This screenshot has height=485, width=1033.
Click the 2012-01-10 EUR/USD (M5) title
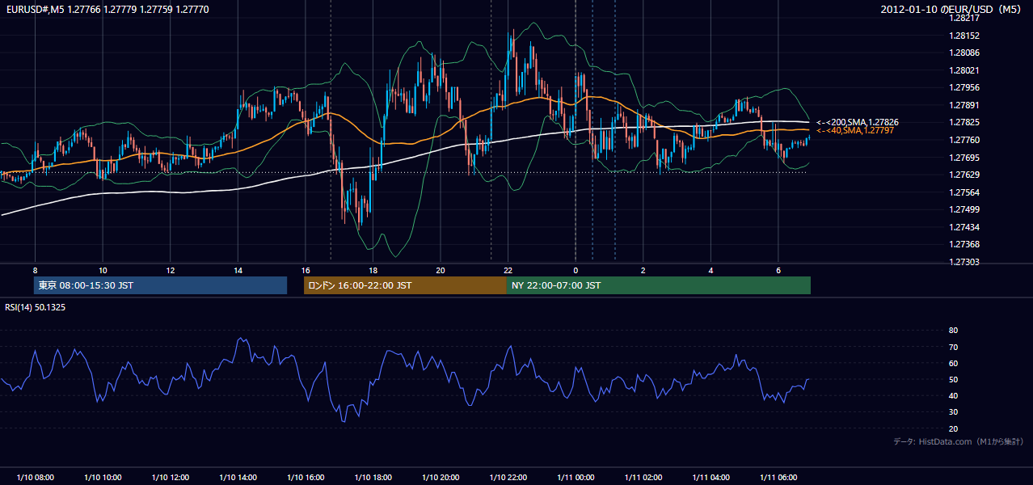[951, 10]
